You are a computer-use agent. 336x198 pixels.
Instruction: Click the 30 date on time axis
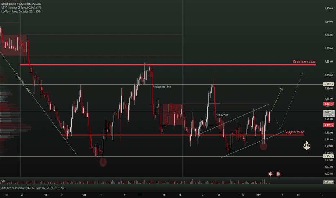(x=243, y=195)
